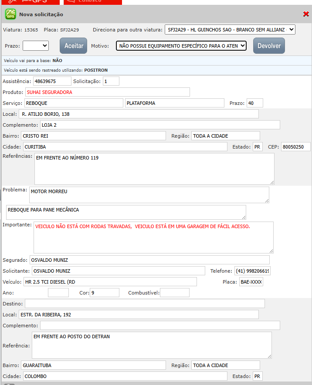The width and height of the screenshot is (312, 385).
Task: Click the Cidade field CURITIBA
Action: (x=125, y=147)
